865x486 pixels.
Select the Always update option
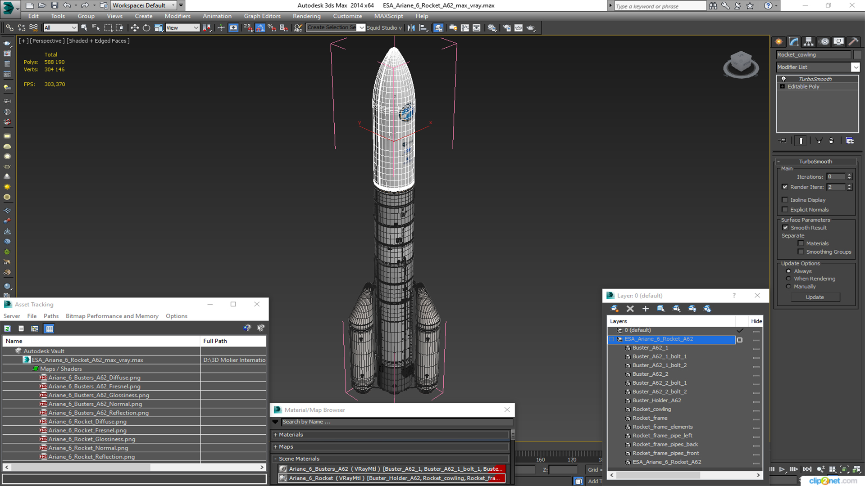[788, 271]
